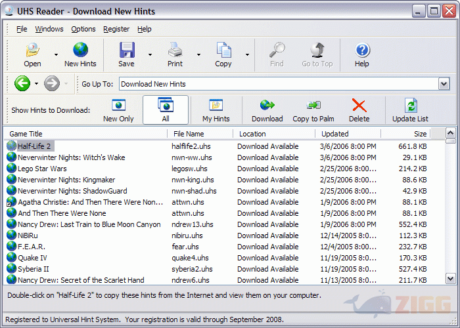Click file name quake4.uhs
The height and width of the screenshot is (328, 460).
[x=190, y=258]
